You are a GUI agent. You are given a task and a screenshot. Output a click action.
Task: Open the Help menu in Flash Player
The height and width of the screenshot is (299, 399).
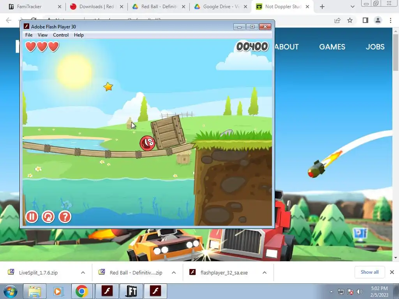[79, 35]
